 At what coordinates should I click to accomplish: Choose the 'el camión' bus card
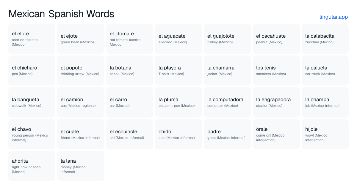[x=81, y=102]
